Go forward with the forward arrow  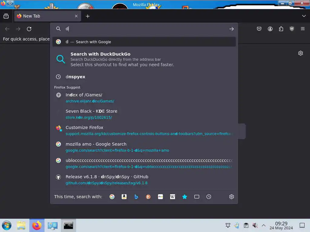click(x=18, y=29)
